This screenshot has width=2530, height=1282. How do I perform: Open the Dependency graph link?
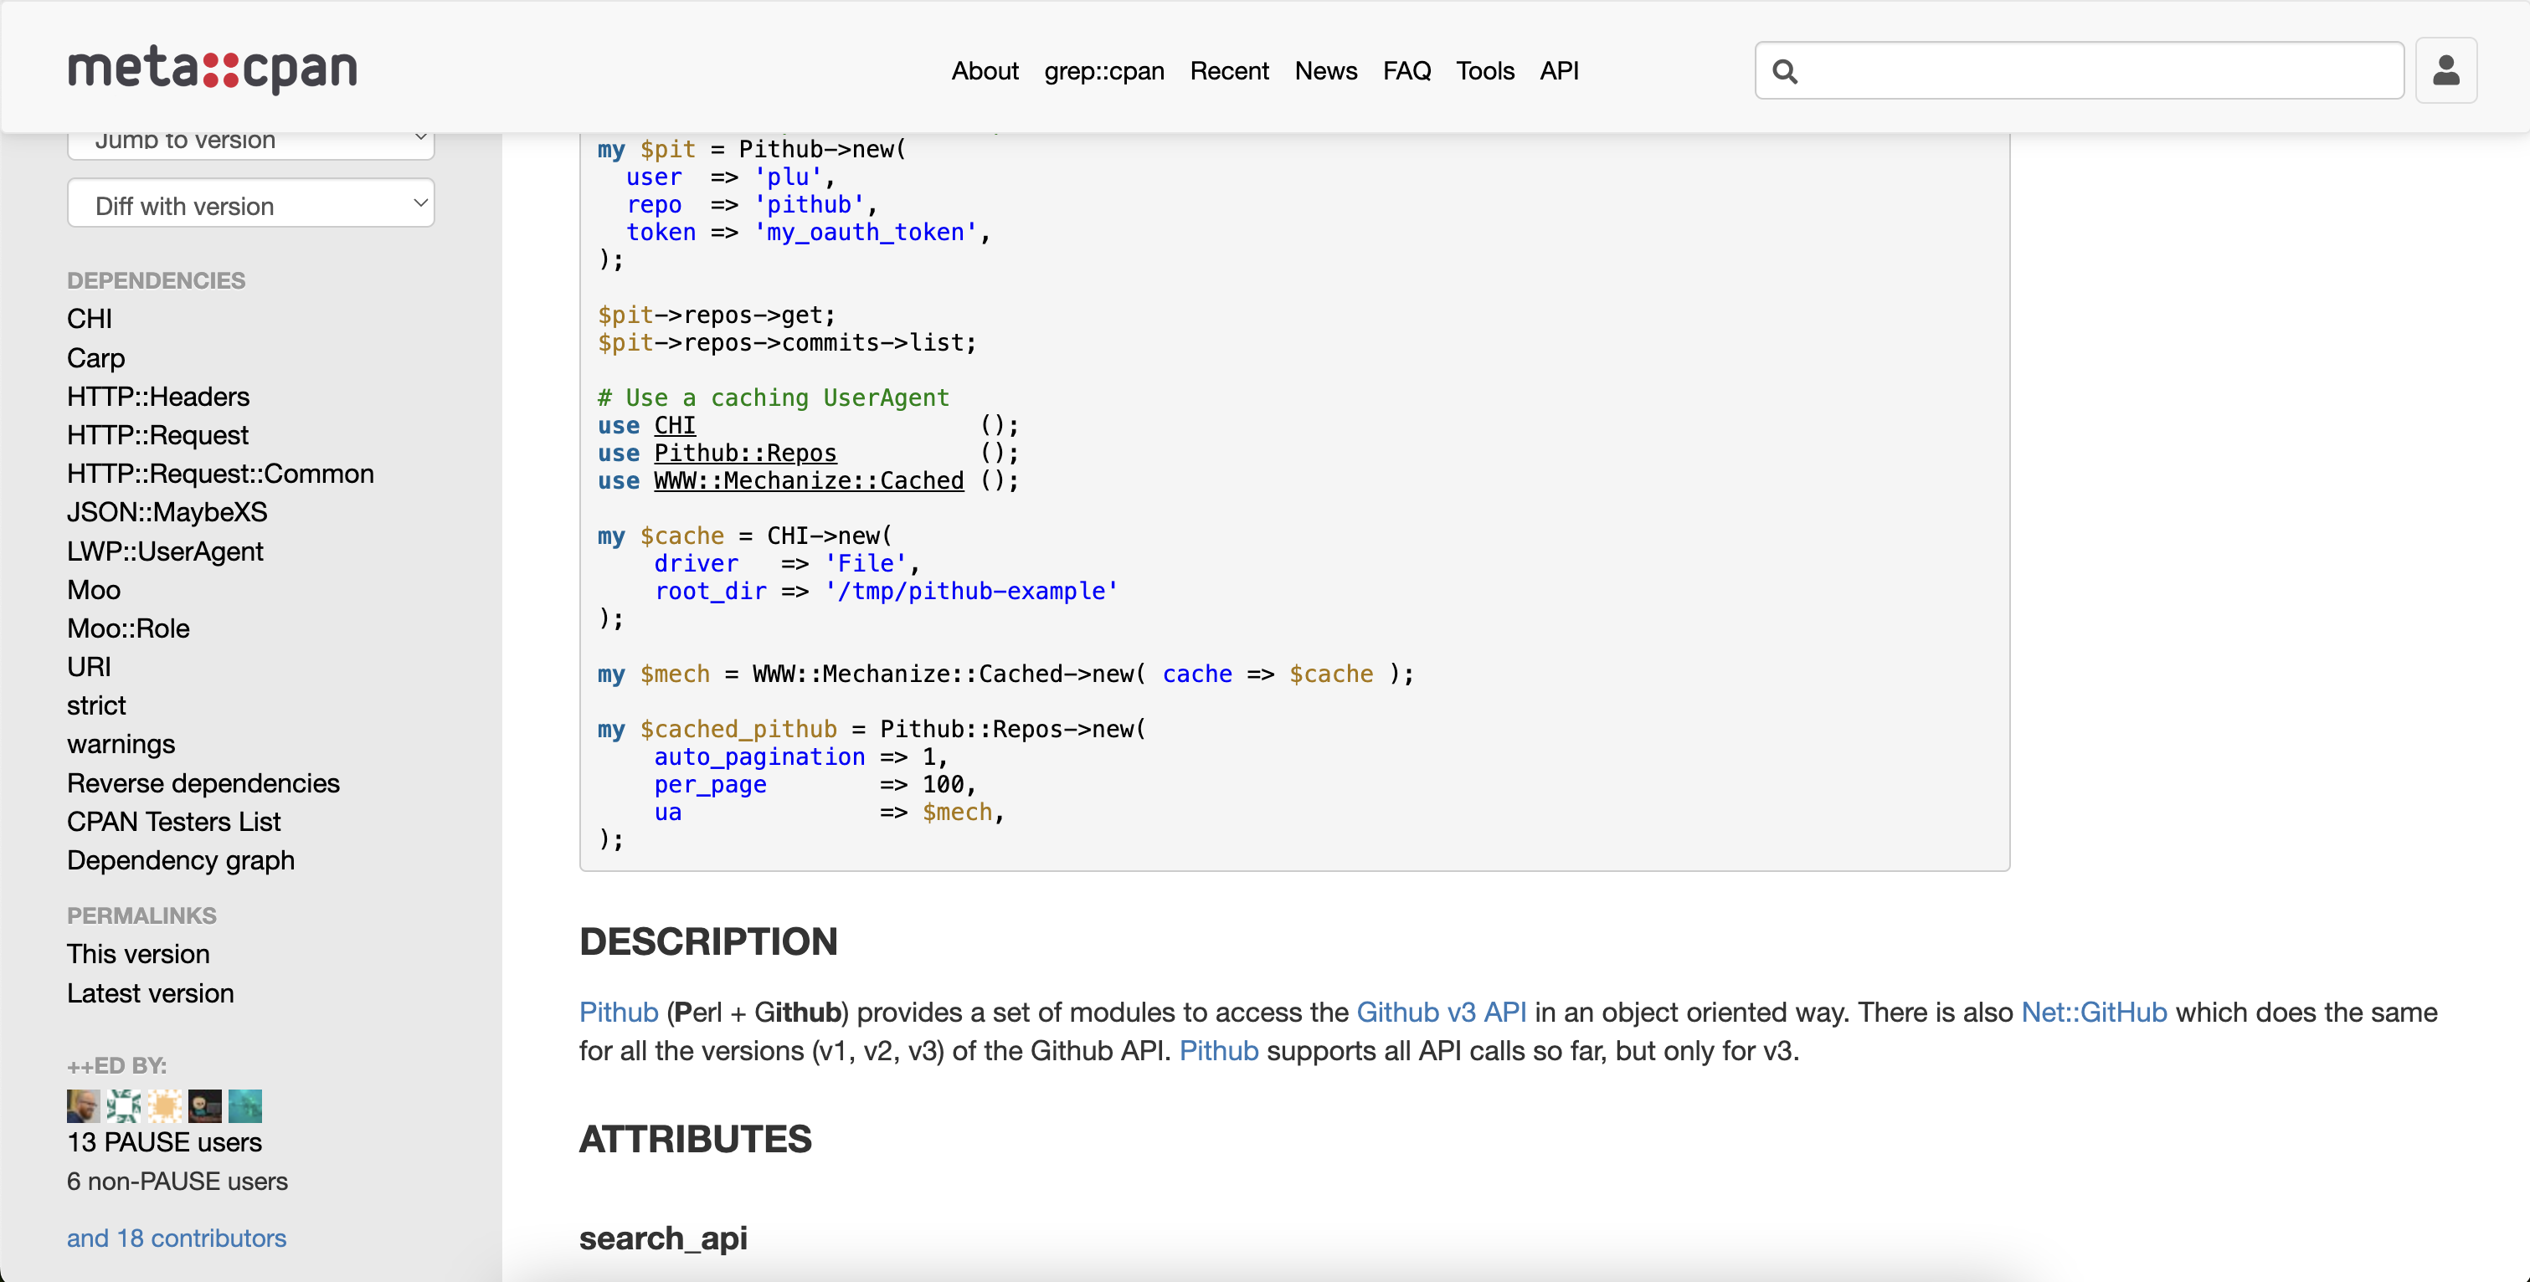click(x=181, y=860)
